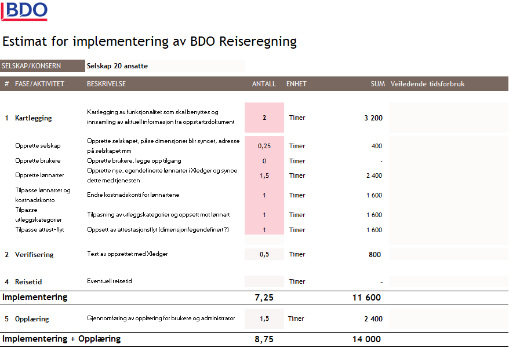Click the BDO logo

click(x=24, y=10)
